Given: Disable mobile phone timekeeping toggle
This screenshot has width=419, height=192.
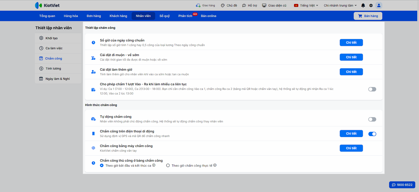Looking at the screenshot, I should 372,134.
